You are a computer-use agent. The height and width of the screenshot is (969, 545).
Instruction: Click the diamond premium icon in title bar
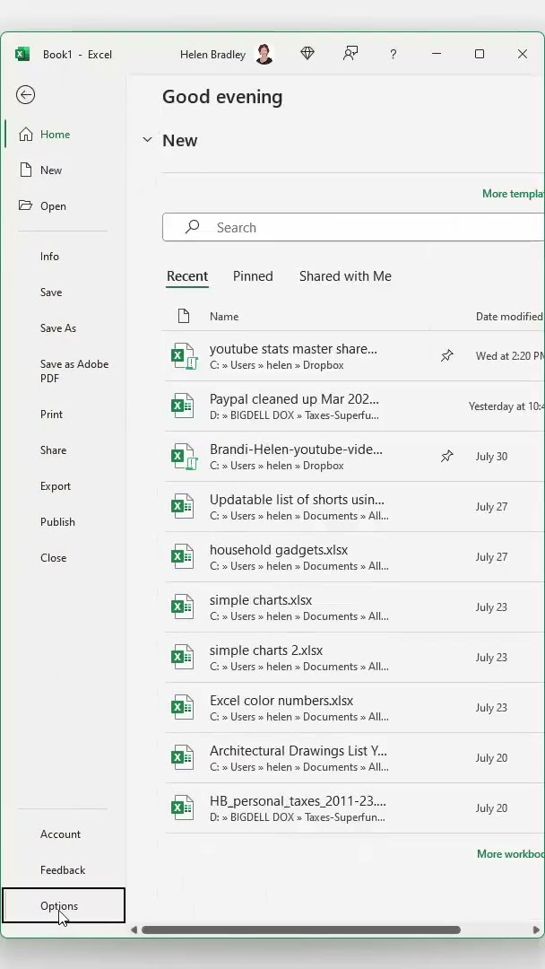(307, 54)
